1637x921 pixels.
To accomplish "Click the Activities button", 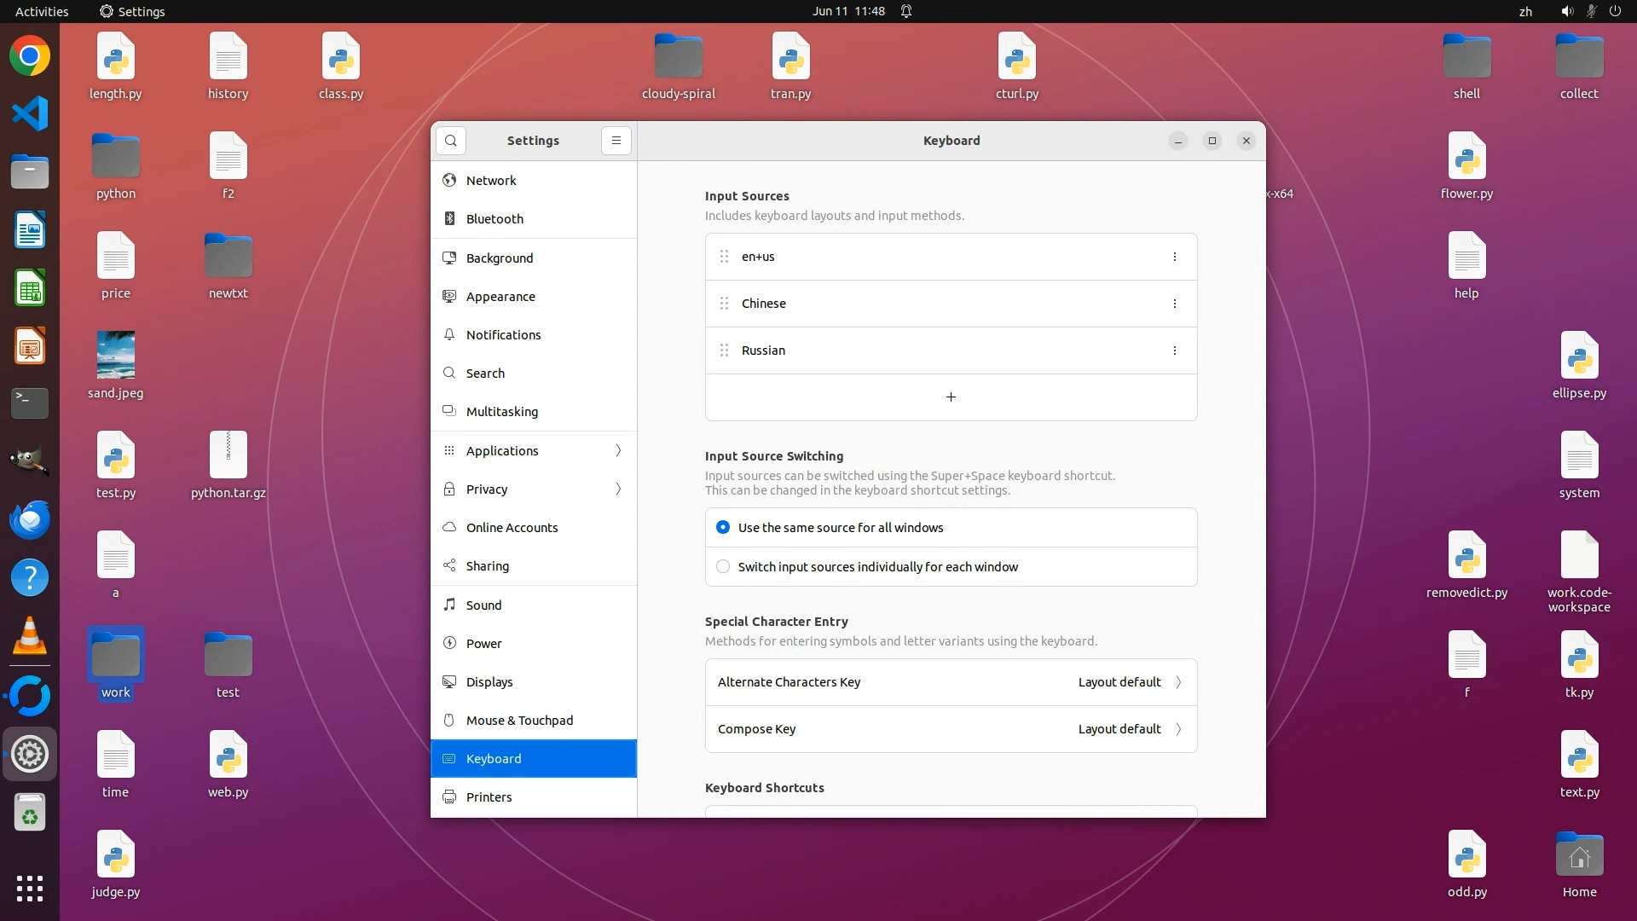I will [x=42, y=11].
